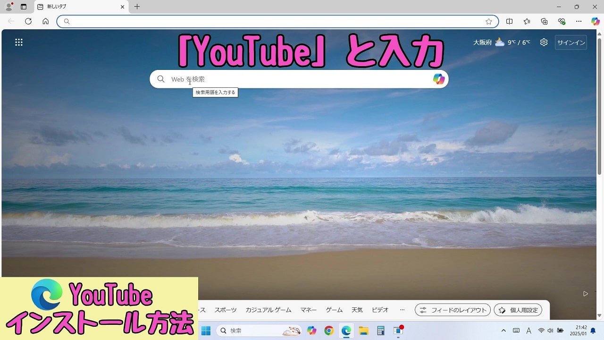Click the Windows Start button

point(206,331)
